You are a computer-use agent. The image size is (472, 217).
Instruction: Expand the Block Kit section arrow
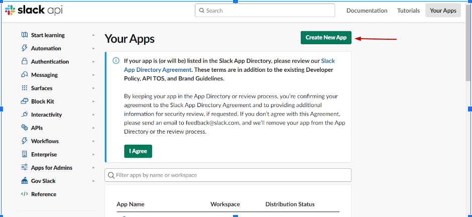click(93, 101)
